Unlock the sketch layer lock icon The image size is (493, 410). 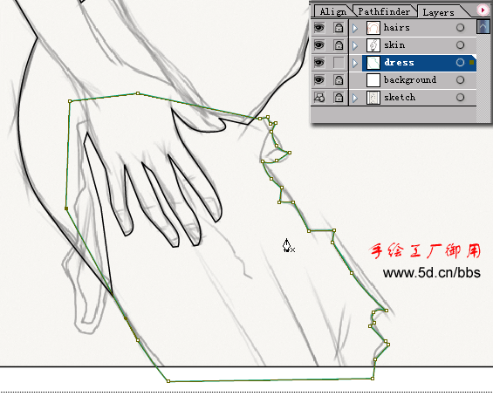coord(339,98)
